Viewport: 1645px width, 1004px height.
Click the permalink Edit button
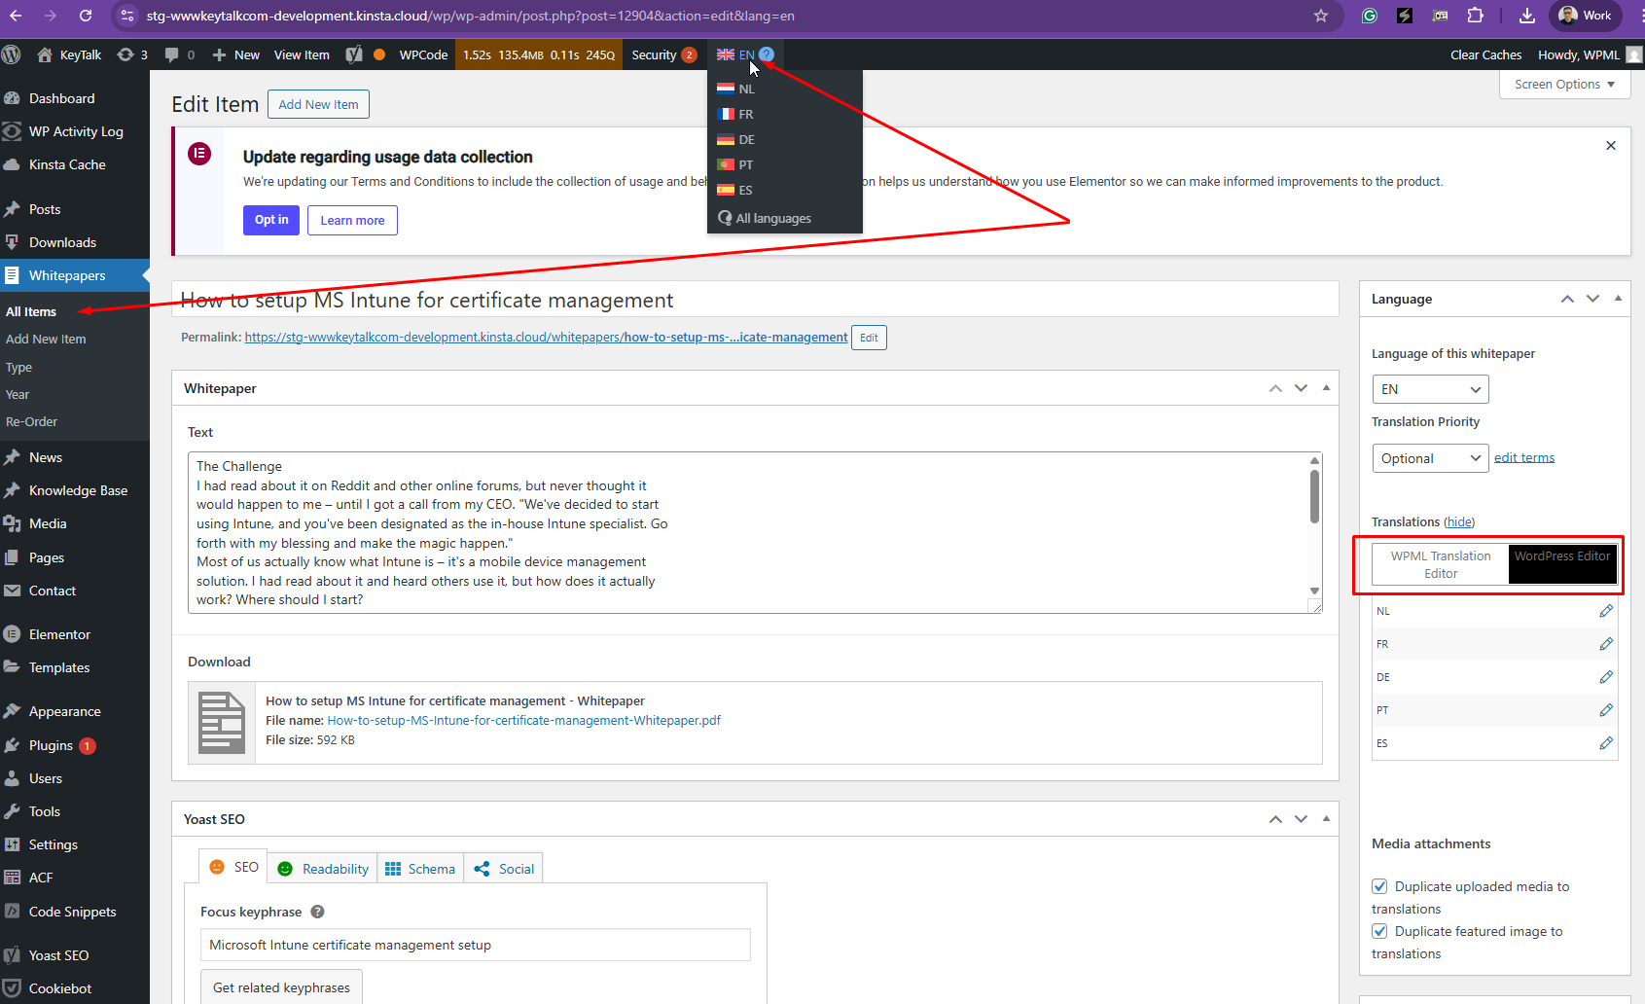pyautogui.click(x=869, y=338)
